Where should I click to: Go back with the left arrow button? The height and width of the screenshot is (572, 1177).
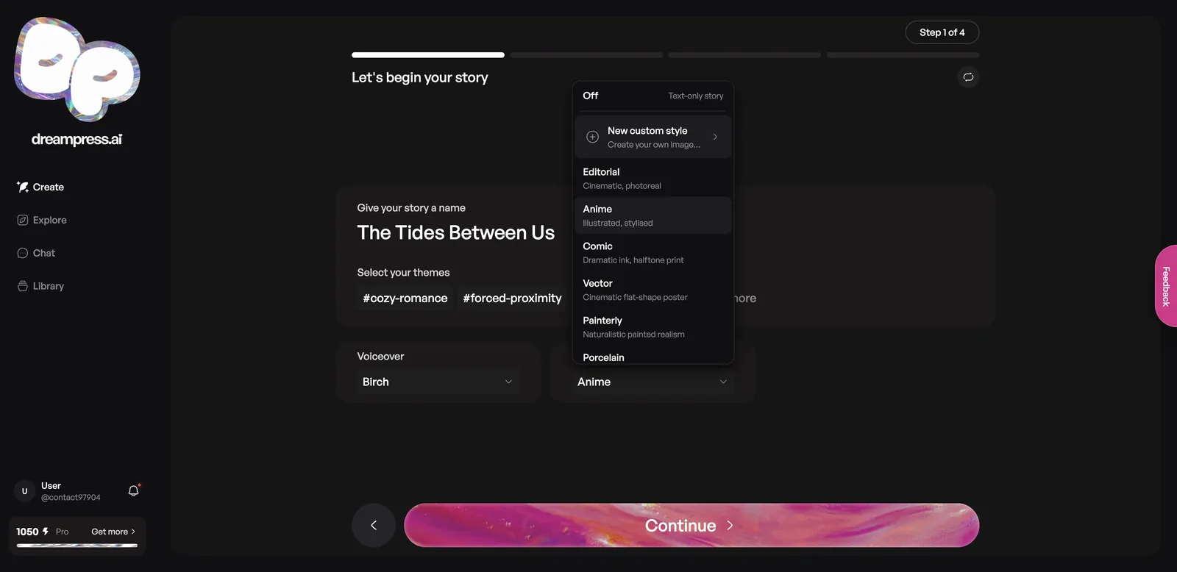click(374, 525)
